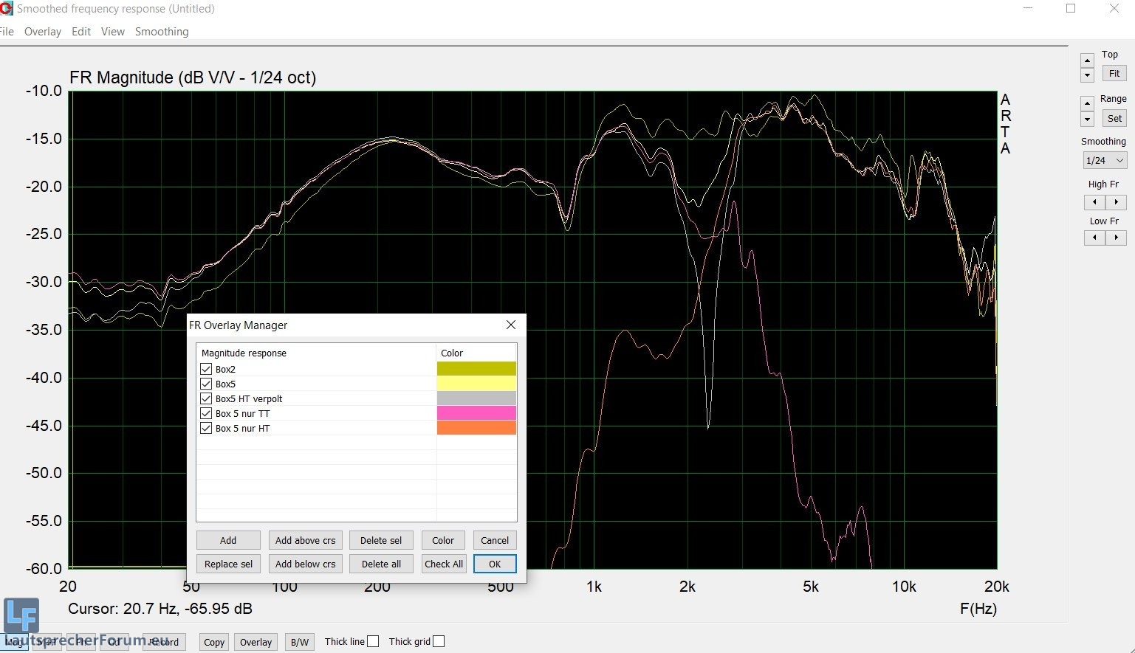Decrease Top level with down arrow

(x=1087, y=75)
